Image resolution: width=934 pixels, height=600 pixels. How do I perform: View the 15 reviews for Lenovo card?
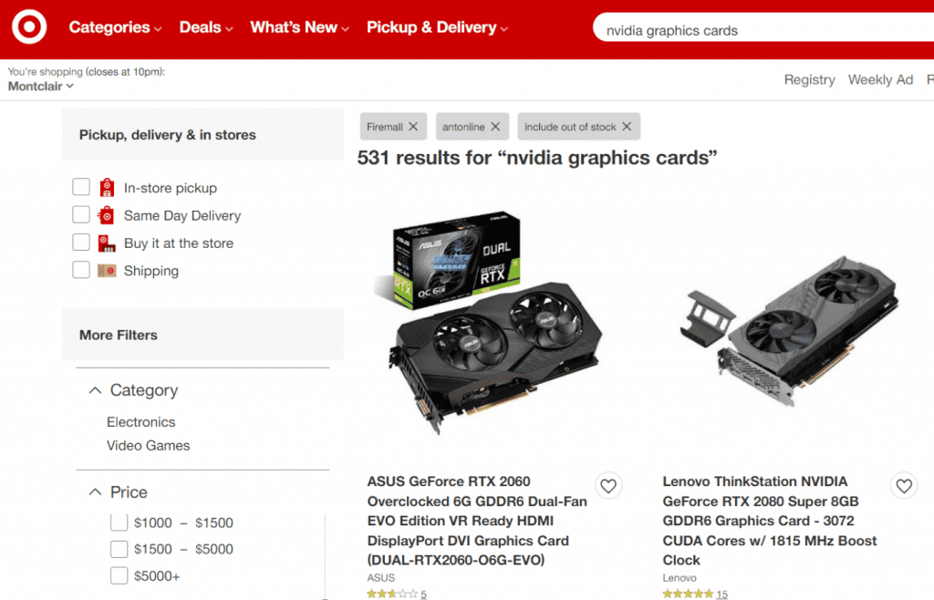pos(722,594)
